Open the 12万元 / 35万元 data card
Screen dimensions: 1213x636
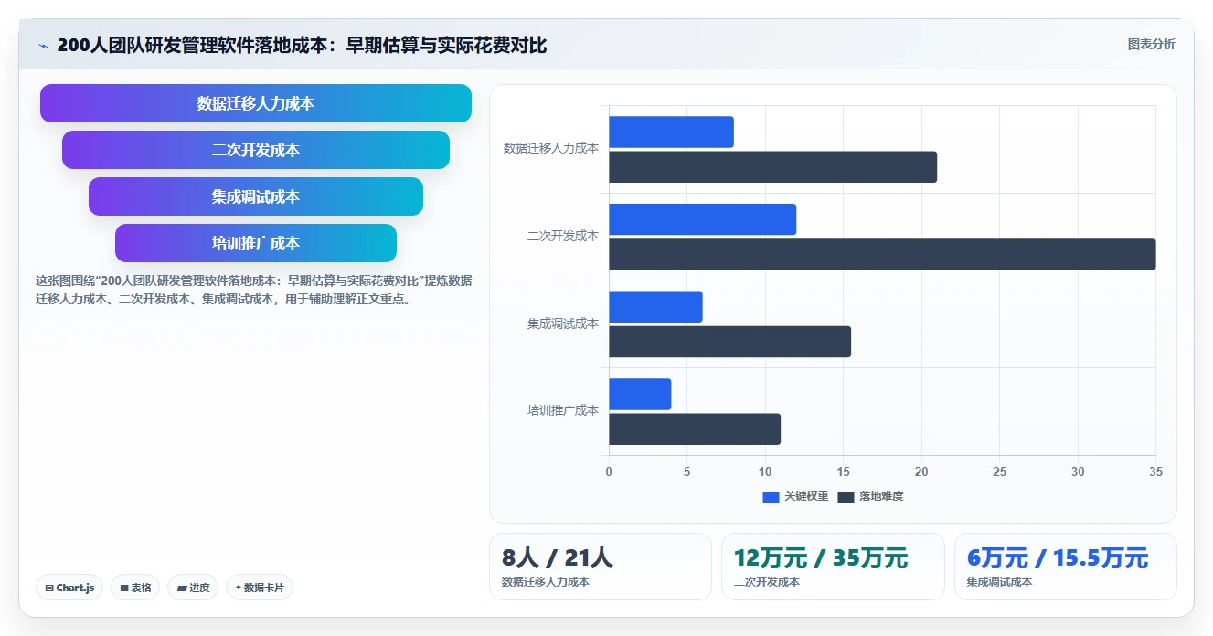(x=833, y=567)
